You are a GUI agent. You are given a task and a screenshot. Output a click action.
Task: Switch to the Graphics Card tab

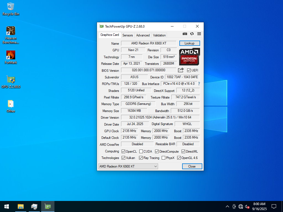pos(109,35)
